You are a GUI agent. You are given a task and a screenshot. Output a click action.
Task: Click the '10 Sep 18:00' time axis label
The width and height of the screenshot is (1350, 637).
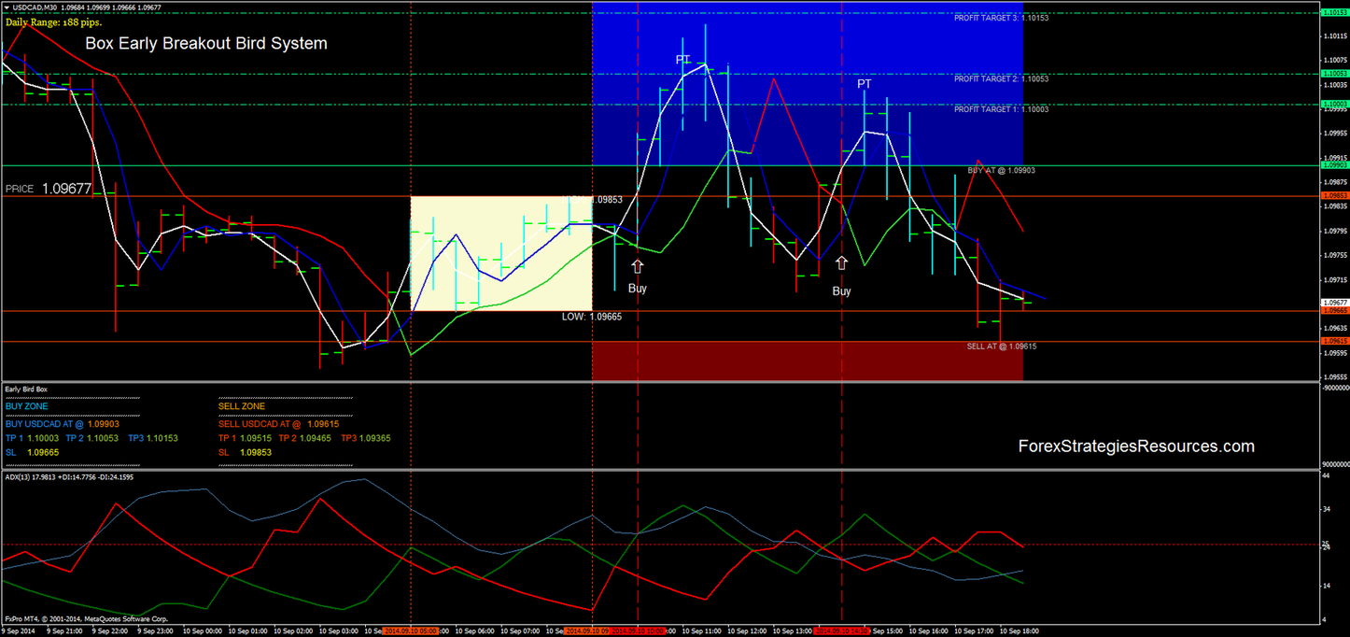(x=1018, y=631)
